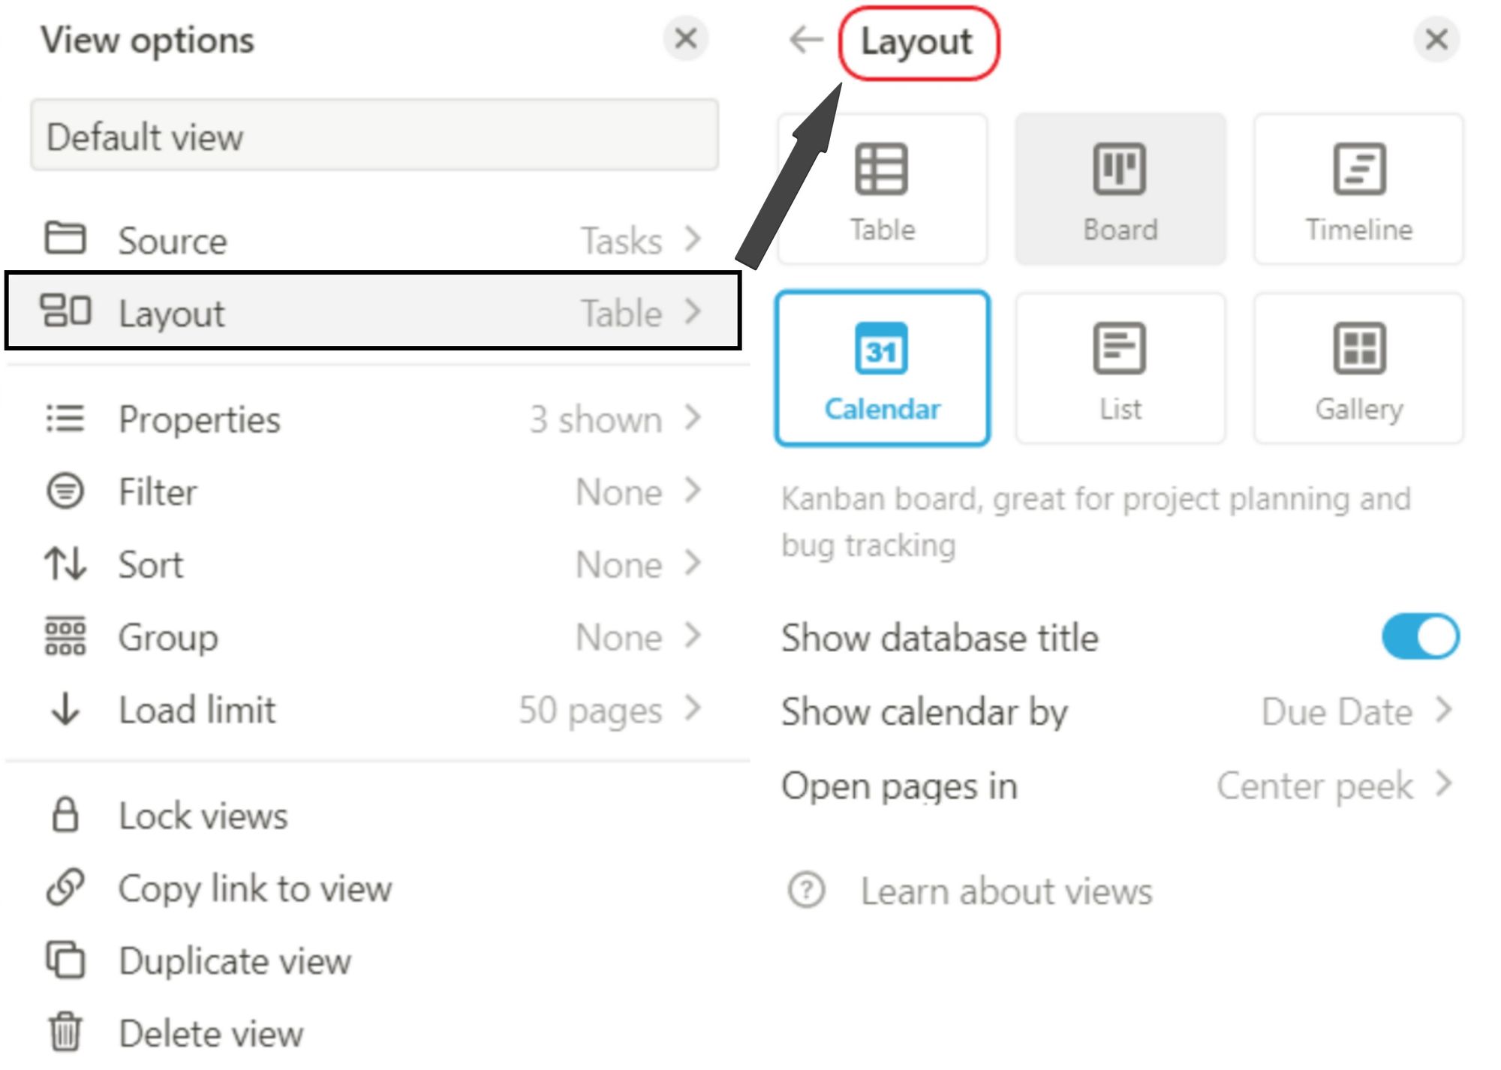Choose the Gallery layout icon
This screenshot has width=1501, height=1070.
pos(1359,348)
